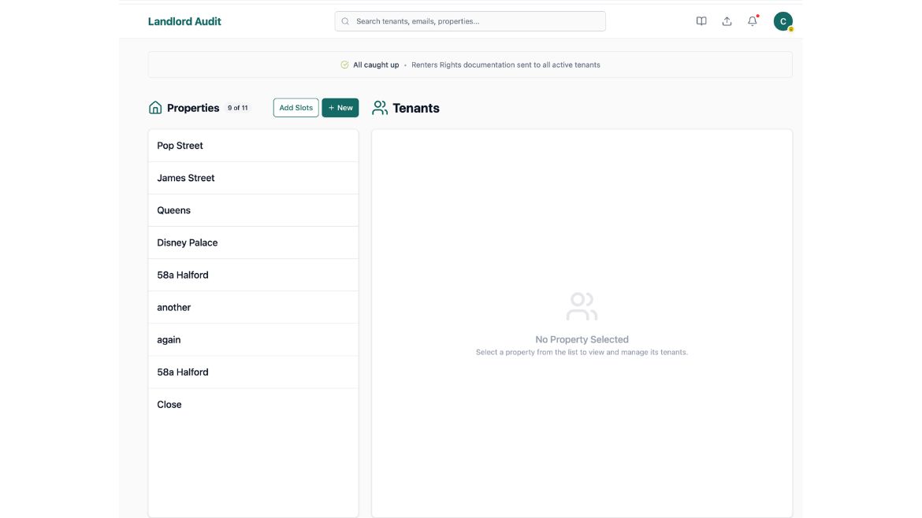Open the notifications bell

pos(753,21)
